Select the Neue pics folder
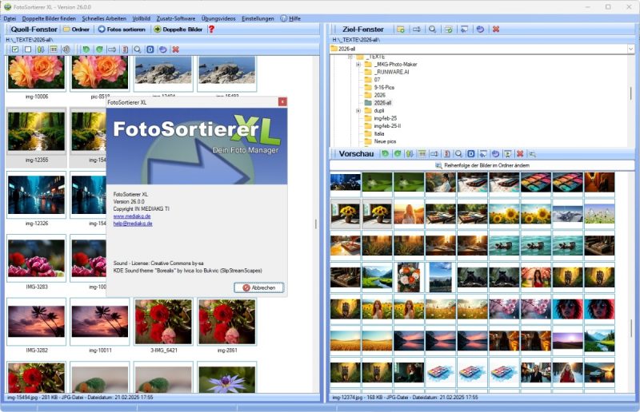Viewport: 640px width, 412px height. 386,141
